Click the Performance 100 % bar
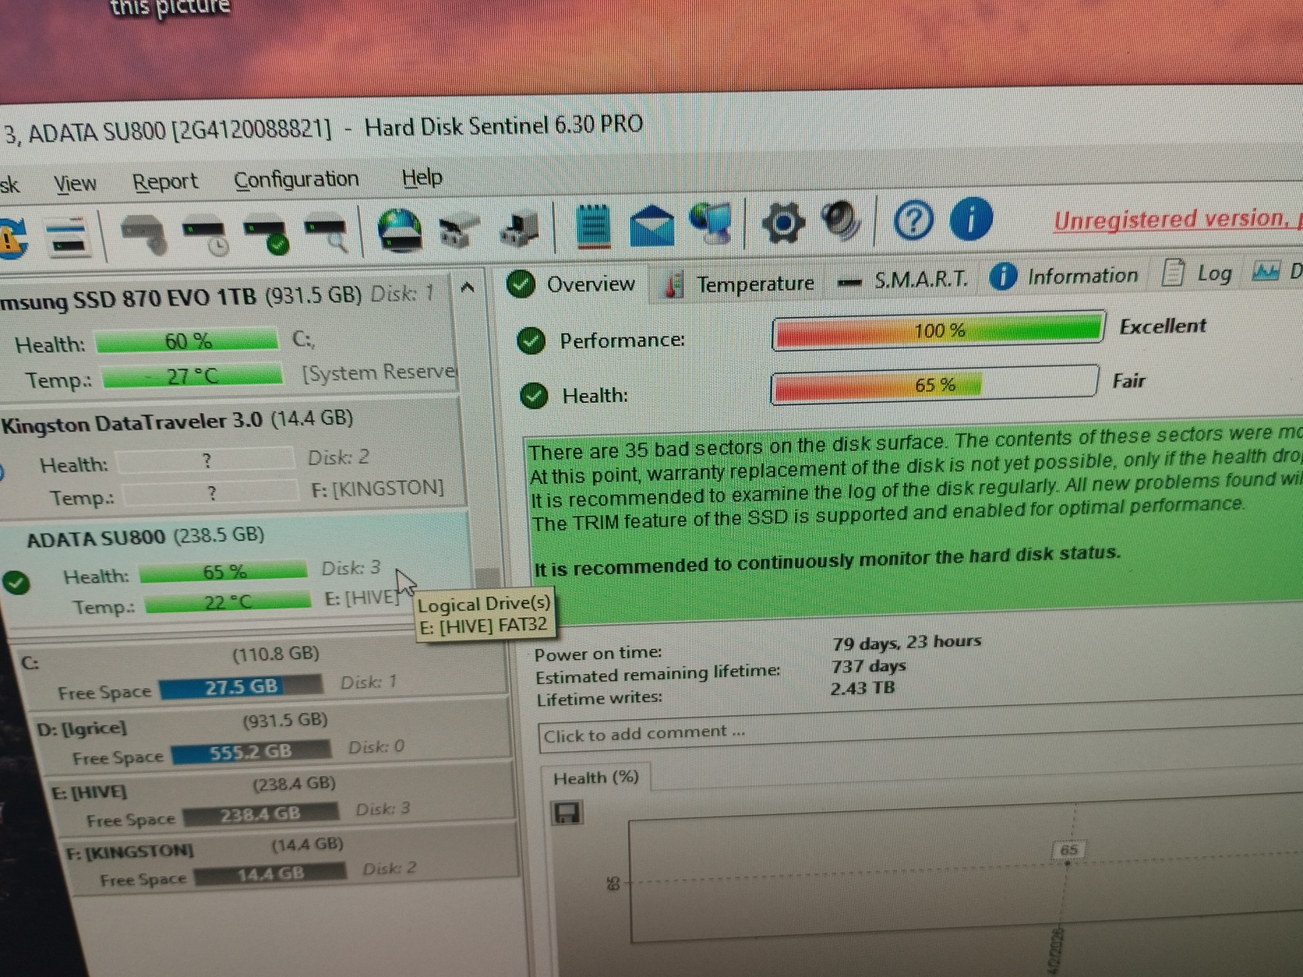Image resolution: width=1303 pixels, height=977 pixels. (x=938, y=330)
